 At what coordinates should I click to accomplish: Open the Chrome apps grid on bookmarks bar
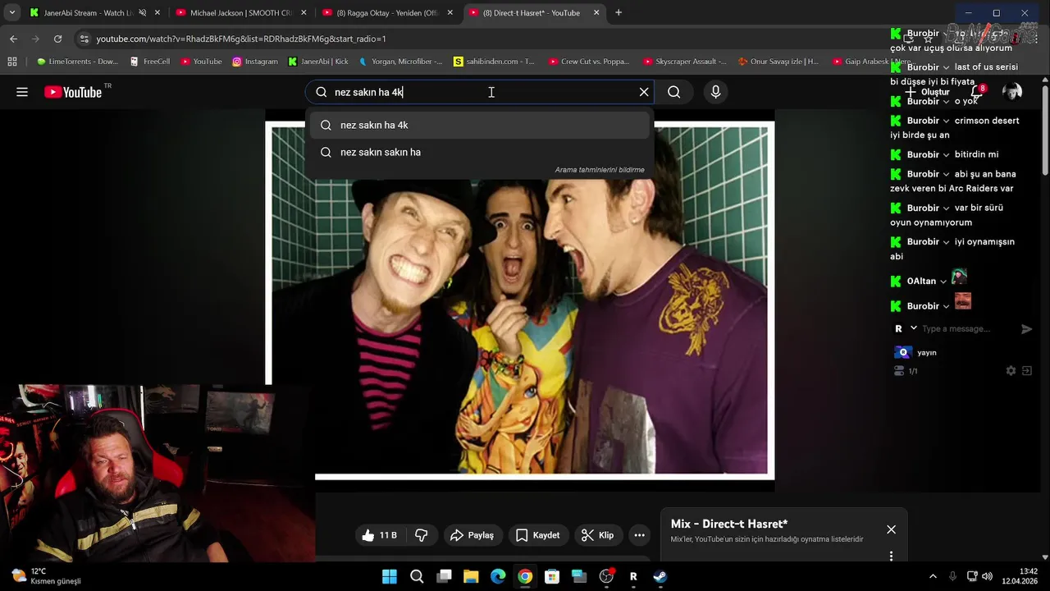point(11,62)
